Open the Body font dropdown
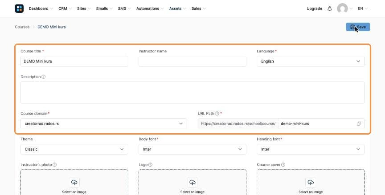 click(192, 149)
